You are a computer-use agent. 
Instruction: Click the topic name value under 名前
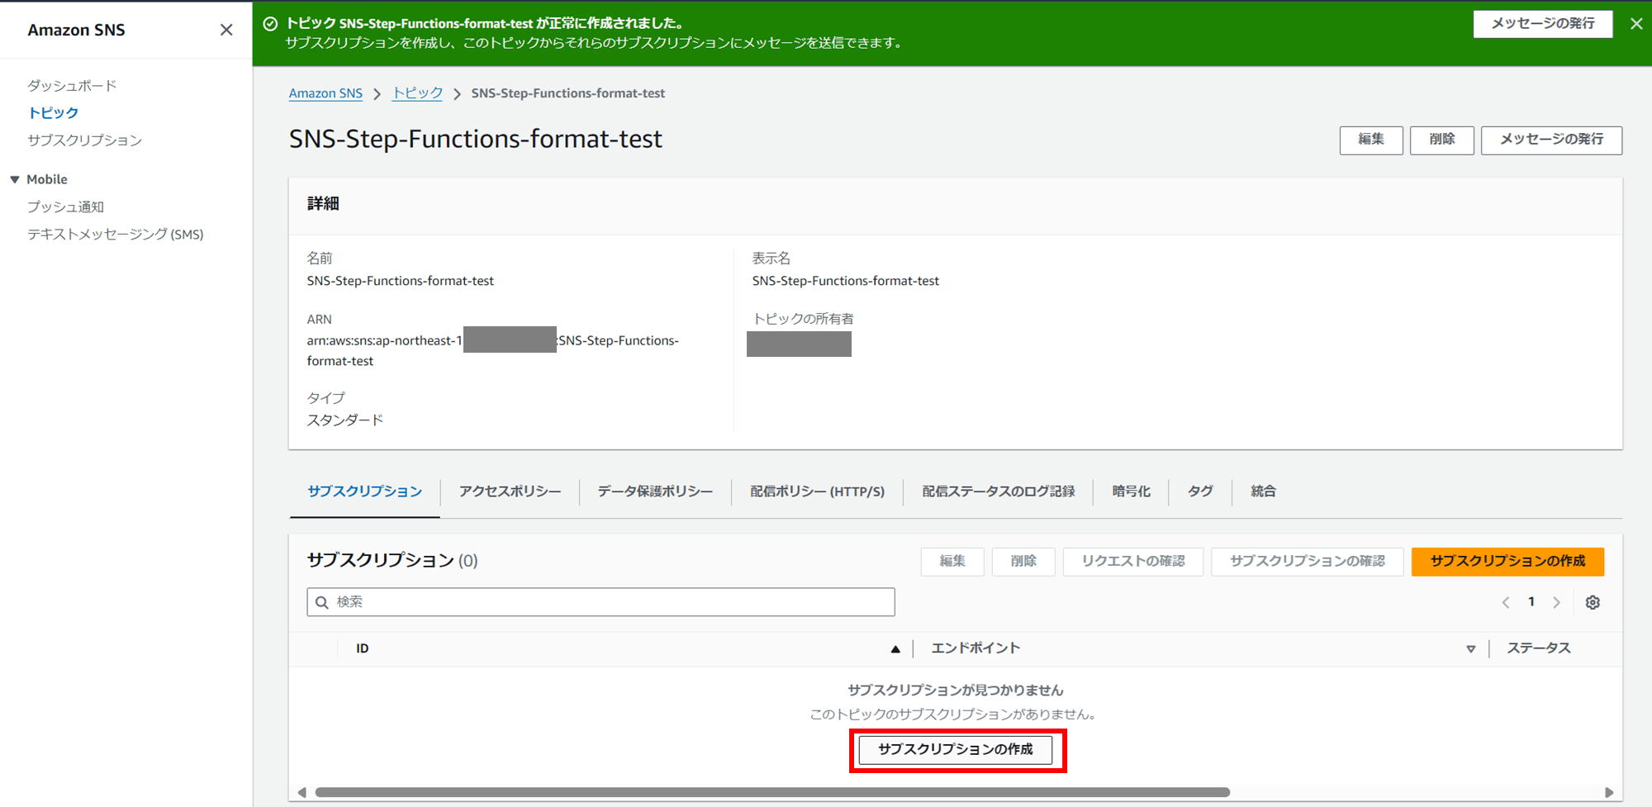[x=401, y=281]
